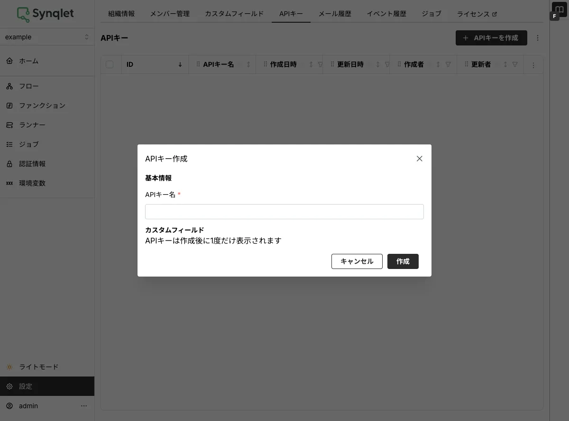Open the admin three-dot more menu
Screen dimensions: 569x421
84,406
